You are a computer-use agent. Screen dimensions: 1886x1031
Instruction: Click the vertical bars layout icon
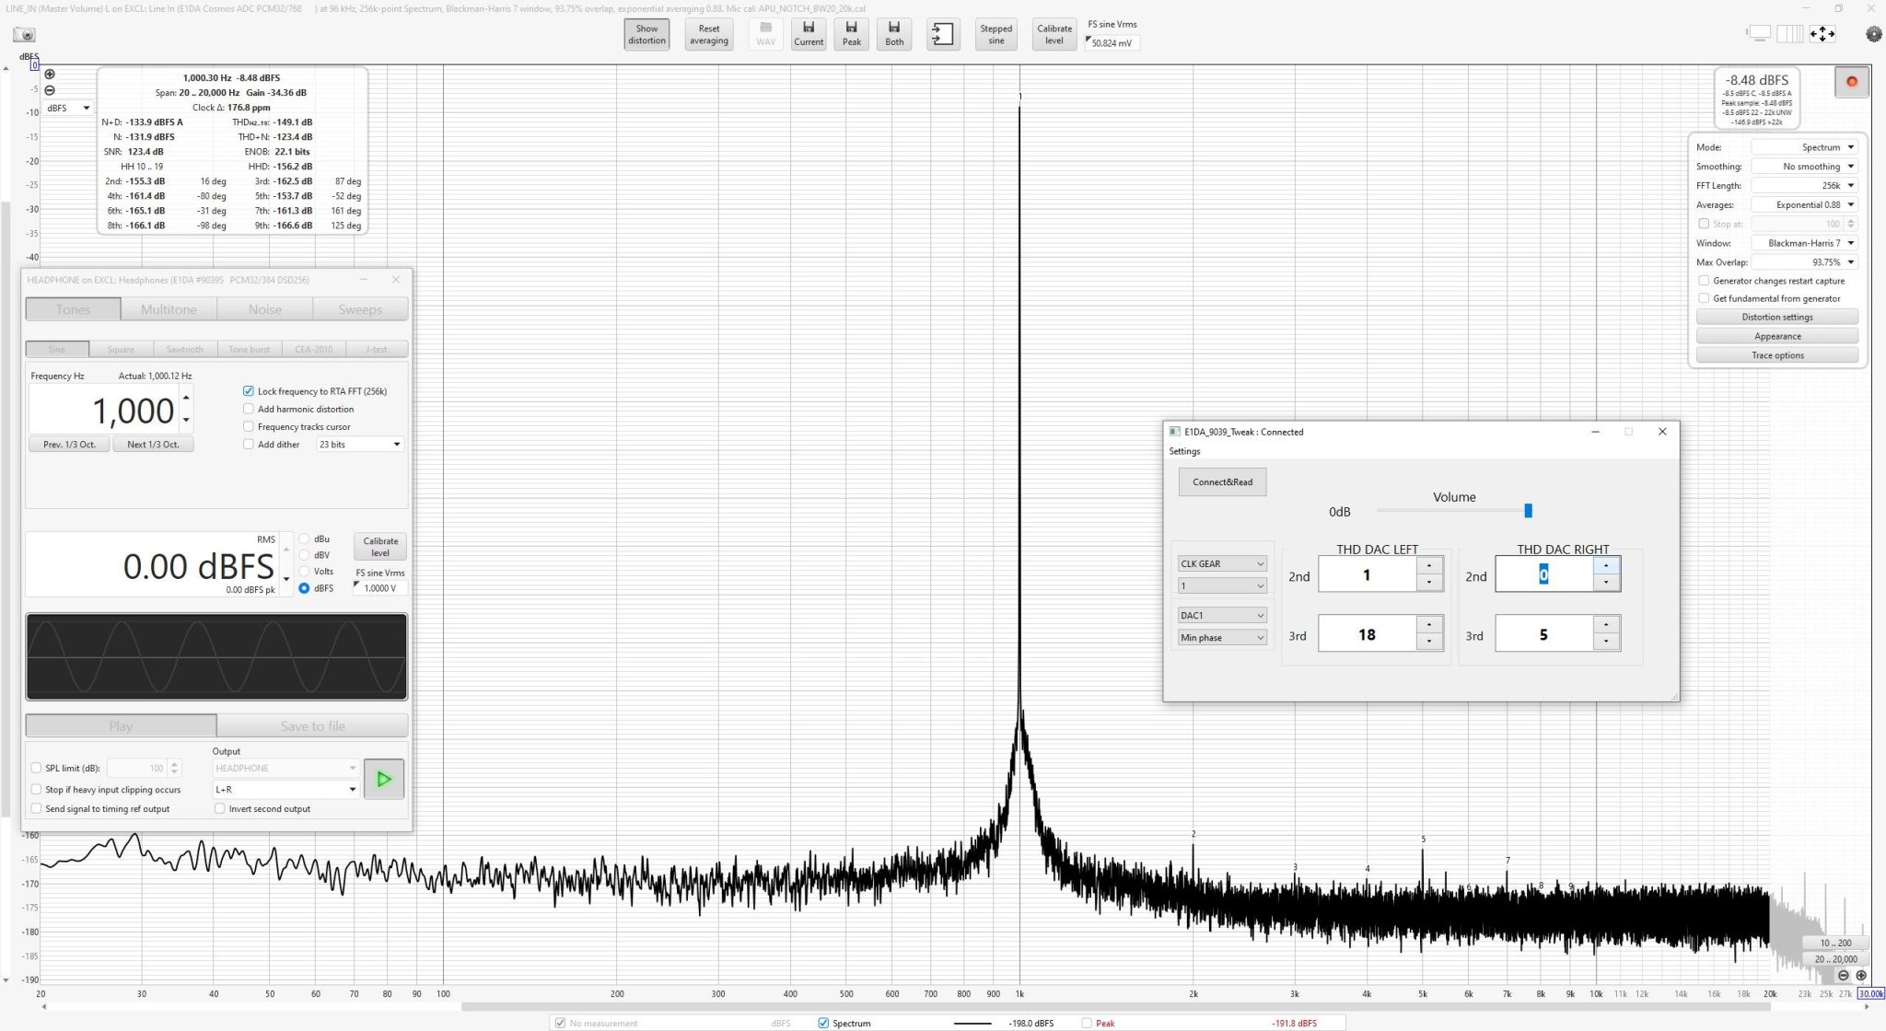click(x=1789, y=34)
